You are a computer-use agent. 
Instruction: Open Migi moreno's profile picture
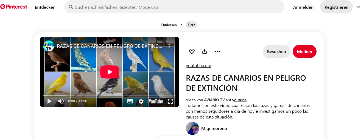tap(192, 128)
